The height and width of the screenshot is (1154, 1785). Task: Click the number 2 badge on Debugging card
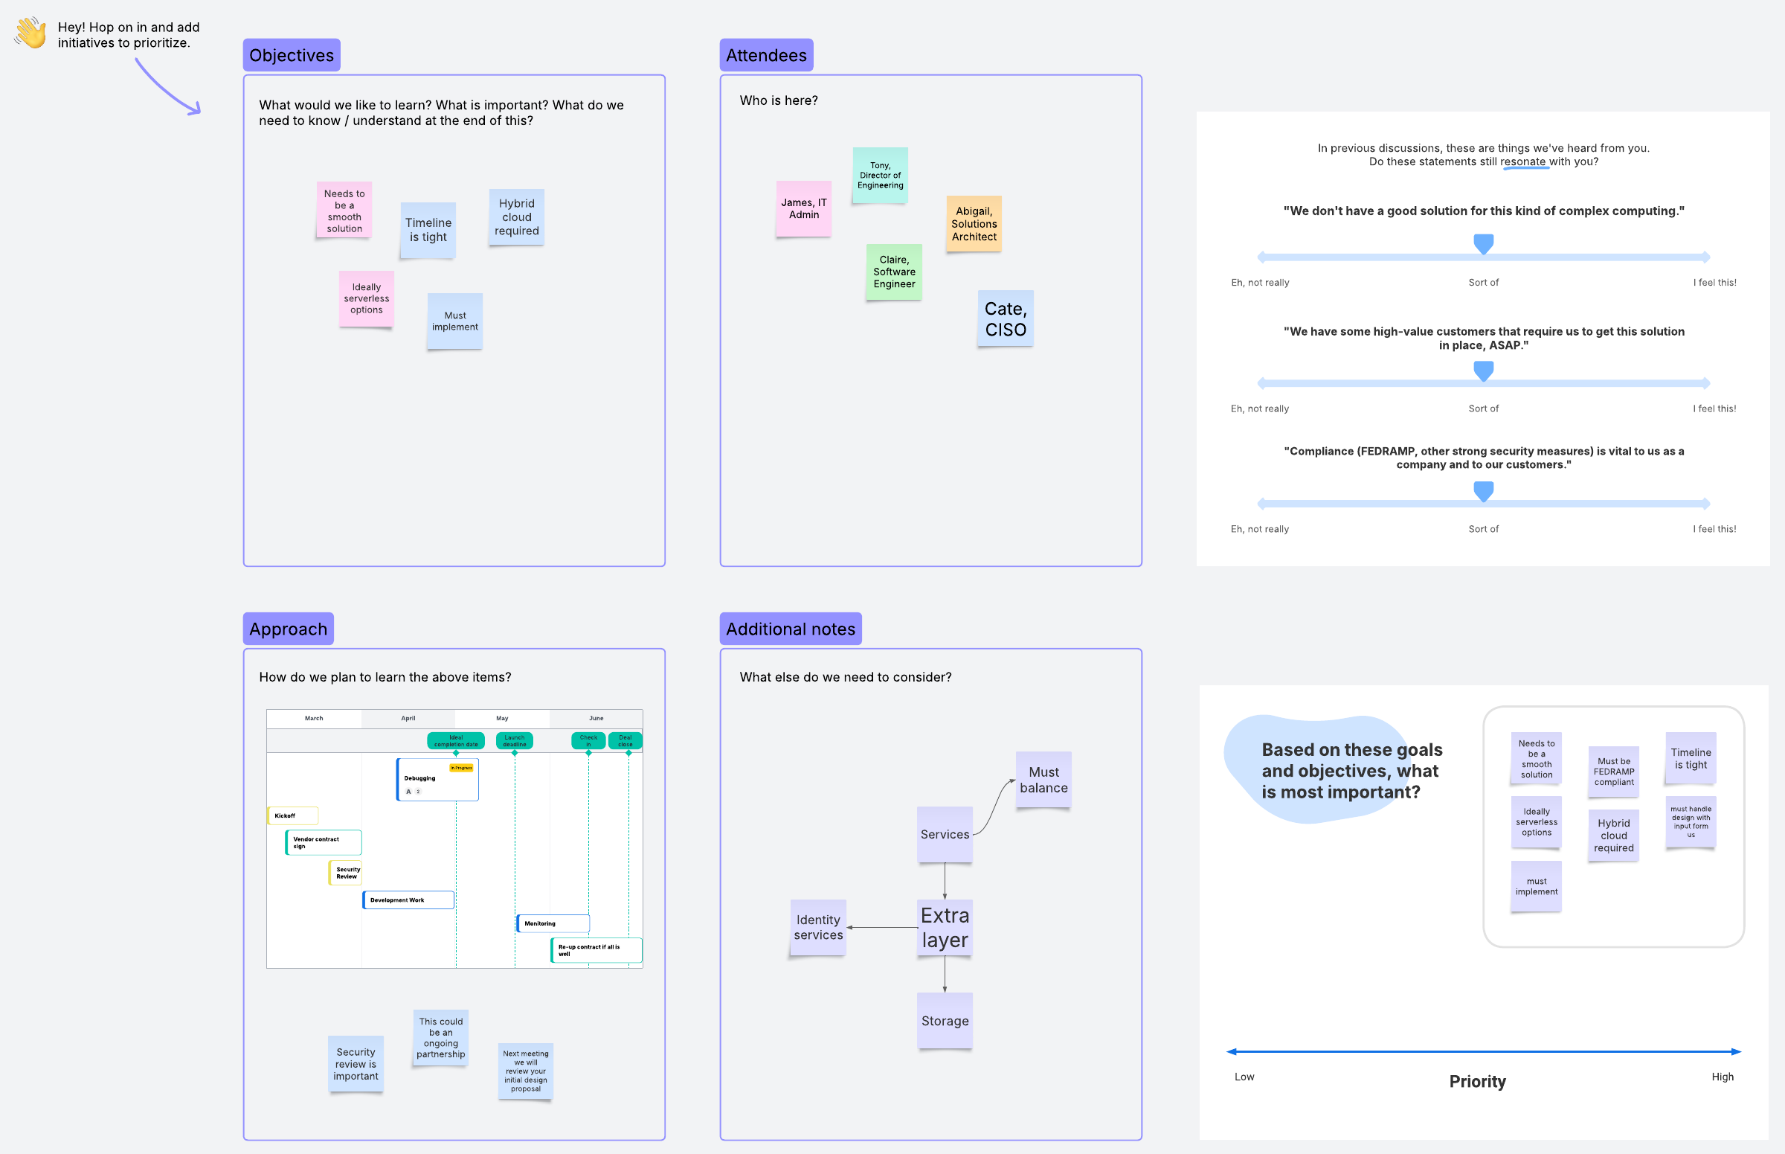pyautogui.click(x=418, y=792)
